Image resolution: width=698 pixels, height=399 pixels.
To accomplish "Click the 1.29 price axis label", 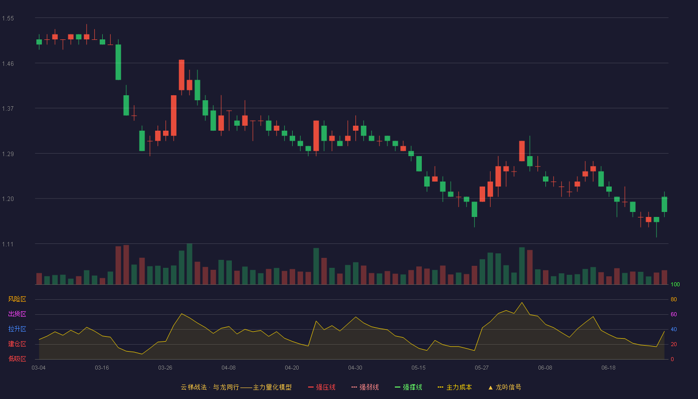I will tap(8, 154).
